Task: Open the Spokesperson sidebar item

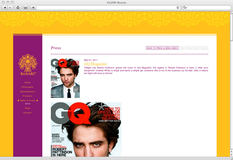Action: (28, 91)
